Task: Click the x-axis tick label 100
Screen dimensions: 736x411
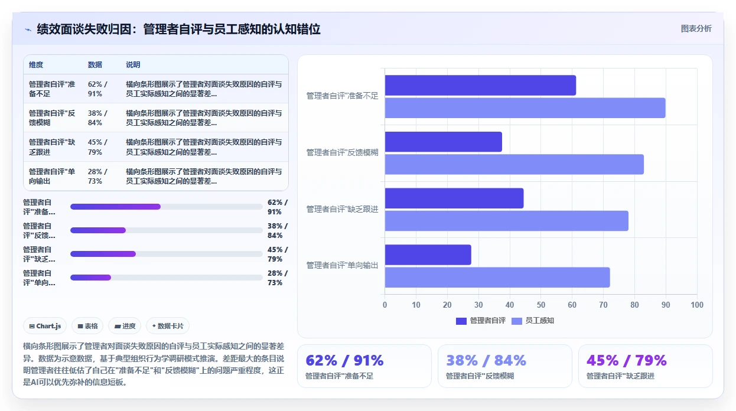Action: click(697, 305)
